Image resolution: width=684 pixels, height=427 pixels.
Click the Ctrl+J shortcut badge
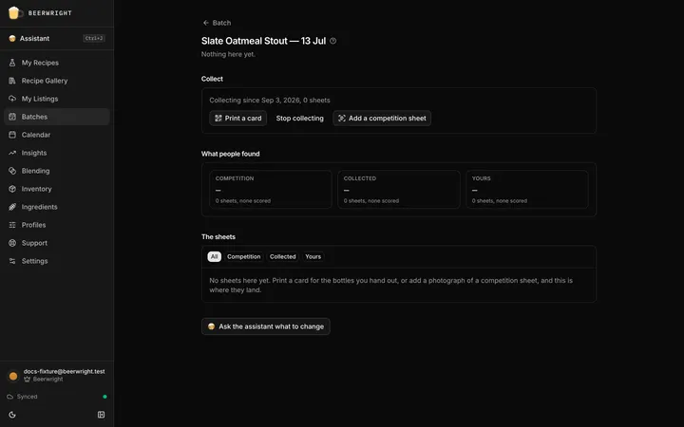tap(94, 38)
